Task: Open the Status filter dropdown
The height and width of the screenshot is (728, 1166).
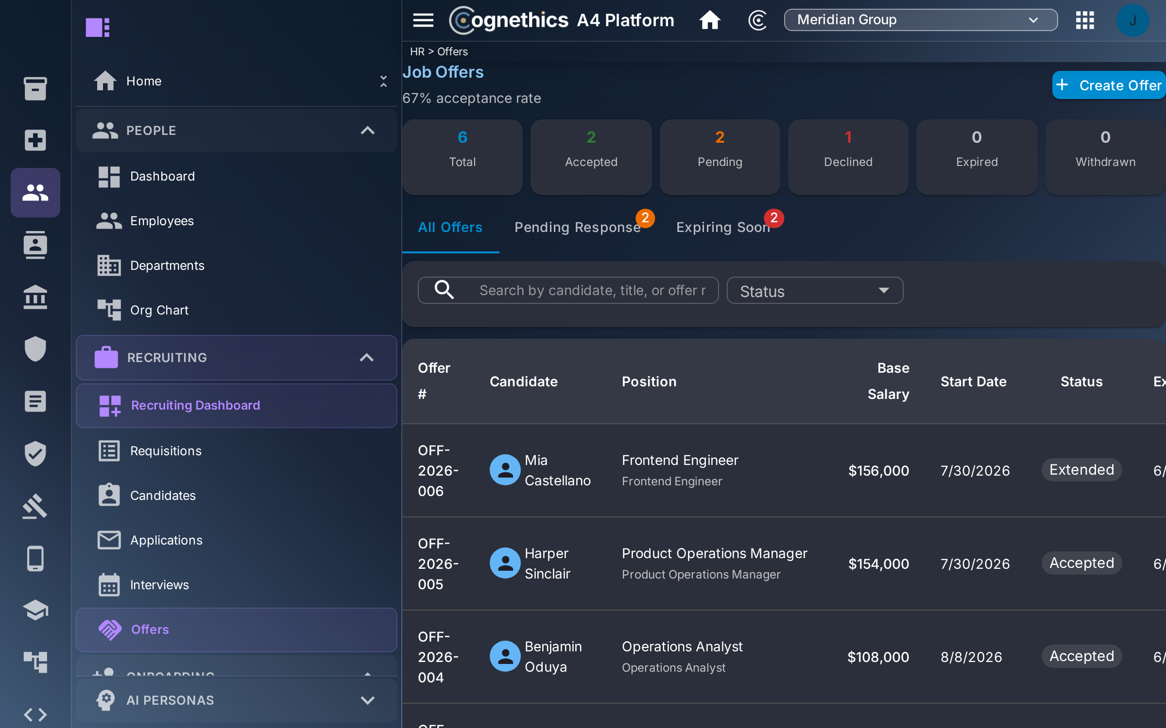Action: click(815, 291)
